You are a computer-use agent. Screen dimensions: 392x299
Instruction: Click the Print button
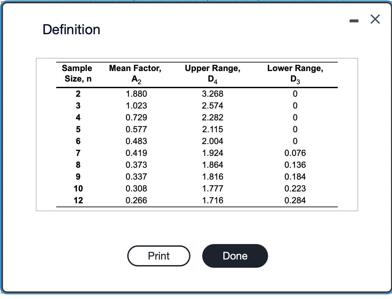(159, 256)
